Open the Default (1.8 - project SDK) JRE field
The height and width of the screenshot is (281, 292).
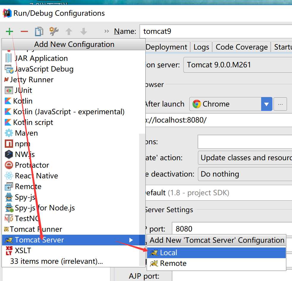[219, 193]
